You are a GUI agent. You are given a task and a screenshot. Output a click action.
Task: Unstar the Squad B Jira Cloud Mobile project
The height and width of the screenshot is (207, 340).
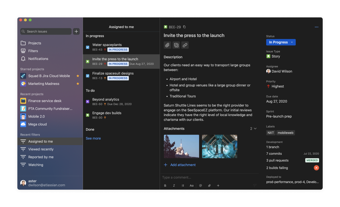(78, 76)
